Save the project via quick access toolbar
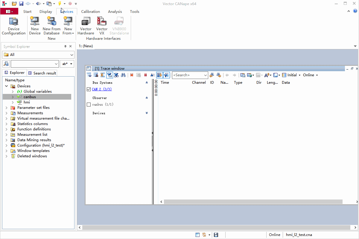This screenshot has width=359, height=239. coord(21,4)
